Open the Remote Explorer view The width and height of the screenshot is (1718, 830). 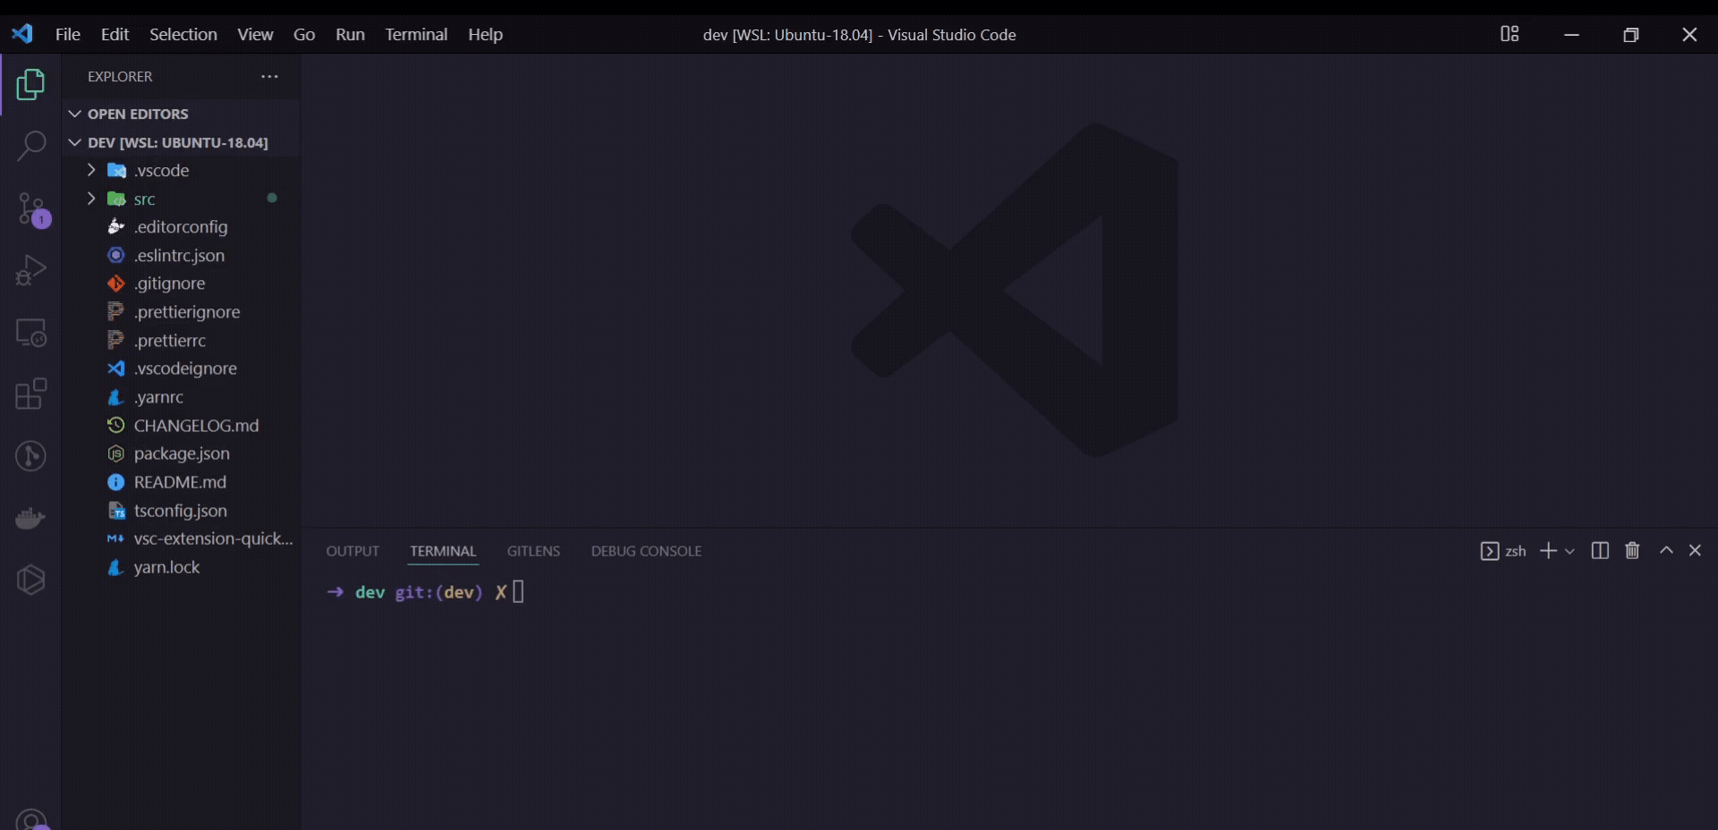(x=32, y=333)
